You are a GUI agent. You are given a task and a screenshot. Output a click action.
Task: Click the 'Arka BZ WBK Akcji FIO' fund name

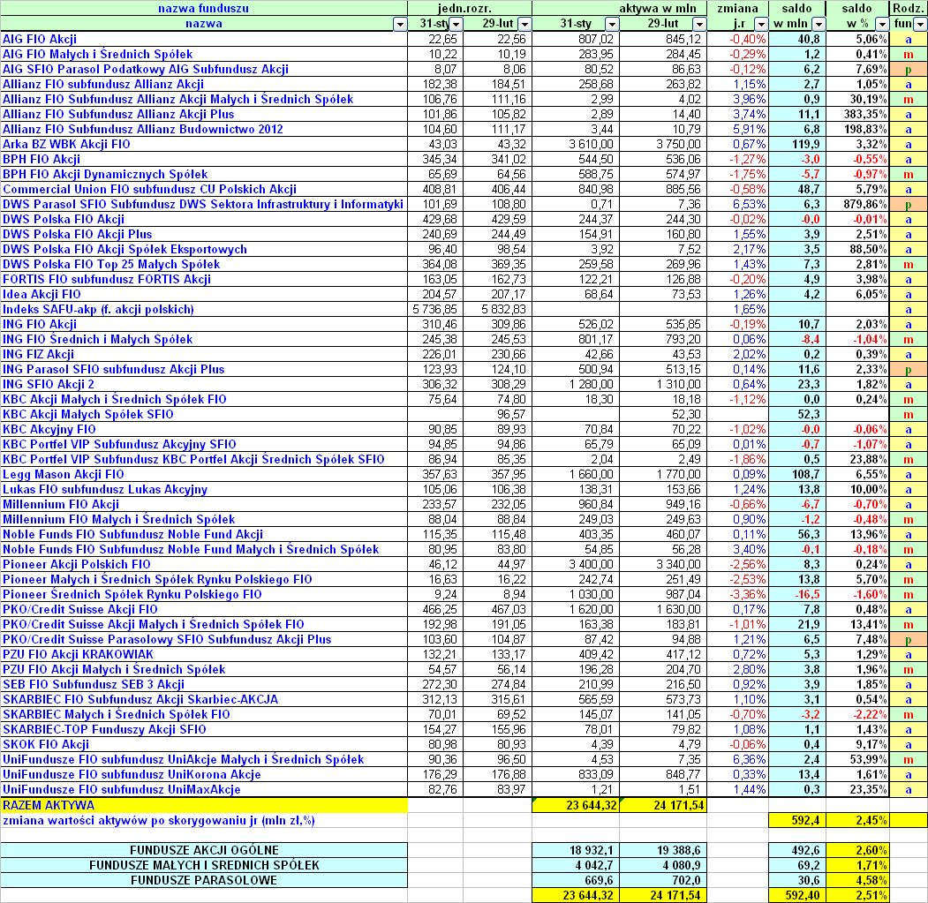coord(66,144)
